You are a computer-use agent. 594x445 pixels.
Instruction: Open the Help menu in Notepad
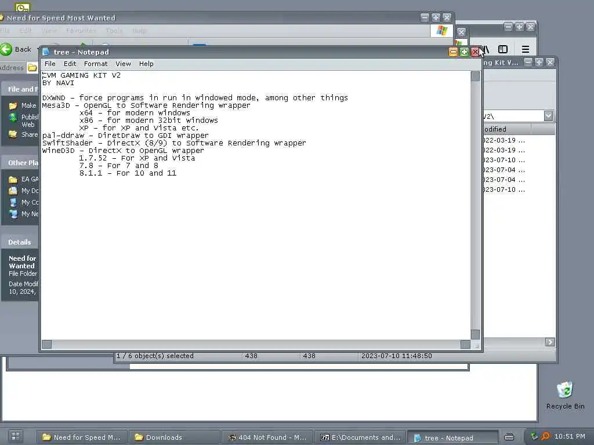146,64
